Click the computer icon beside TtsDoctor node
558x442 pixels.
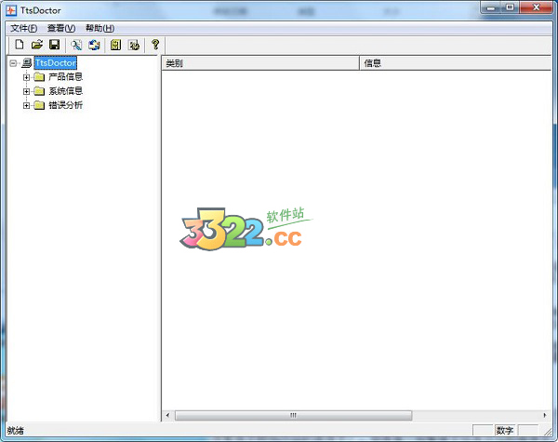(x=27, y=63)
